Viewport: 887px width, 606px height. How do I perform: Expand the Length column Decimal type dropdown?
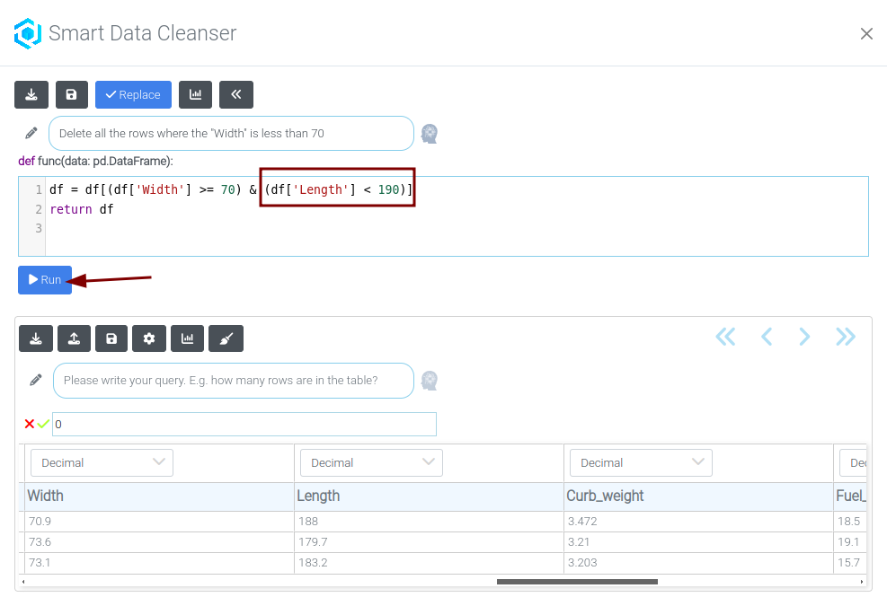pyautogui.click(x=371, y=462)
